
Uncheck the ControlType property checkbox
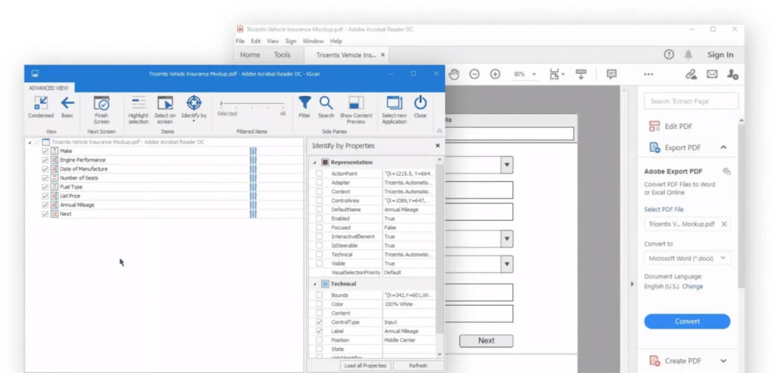[319, 322]
